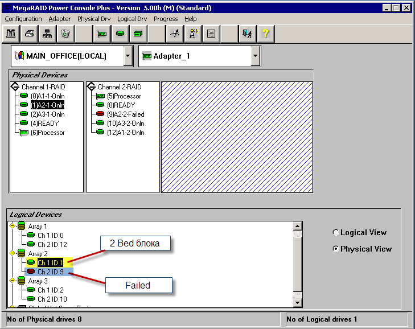Open the Physical Drv menu
Image resolution: width=415 pixels, height=329 pixels.
point(94,19)
